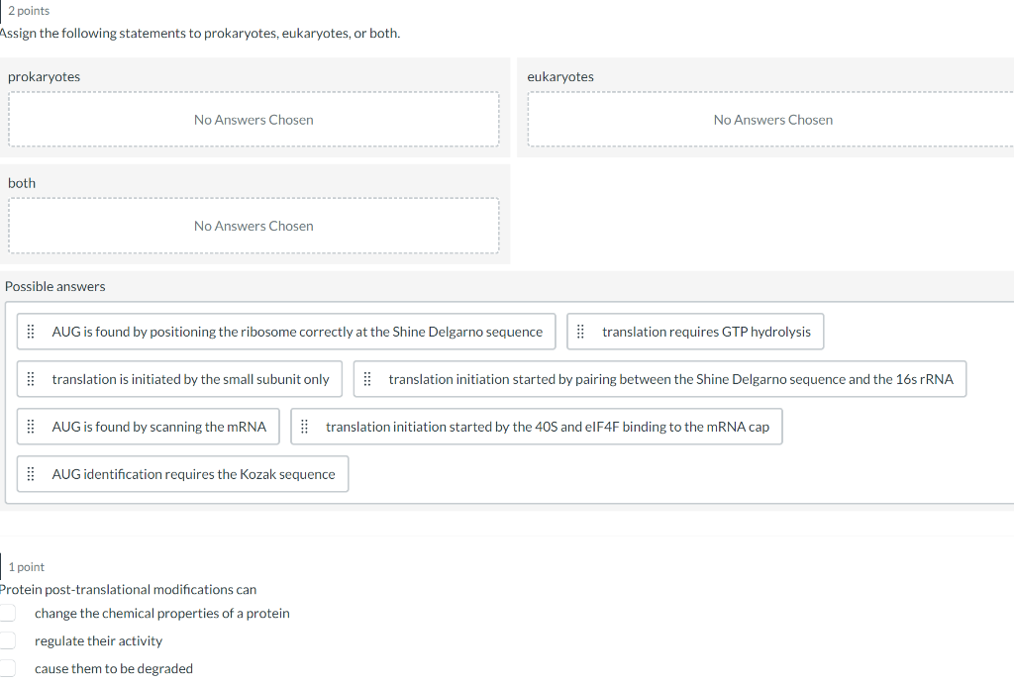Click drag handle beside 16s rRNA pairing answer
1014x683 pixels.
(x=367, y=379)
